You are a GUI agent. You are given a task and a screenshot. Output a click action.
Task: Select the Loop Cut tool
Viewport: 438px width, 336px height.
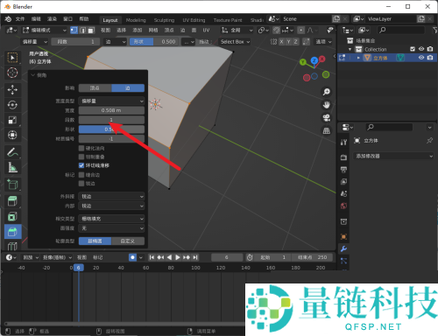12,246
